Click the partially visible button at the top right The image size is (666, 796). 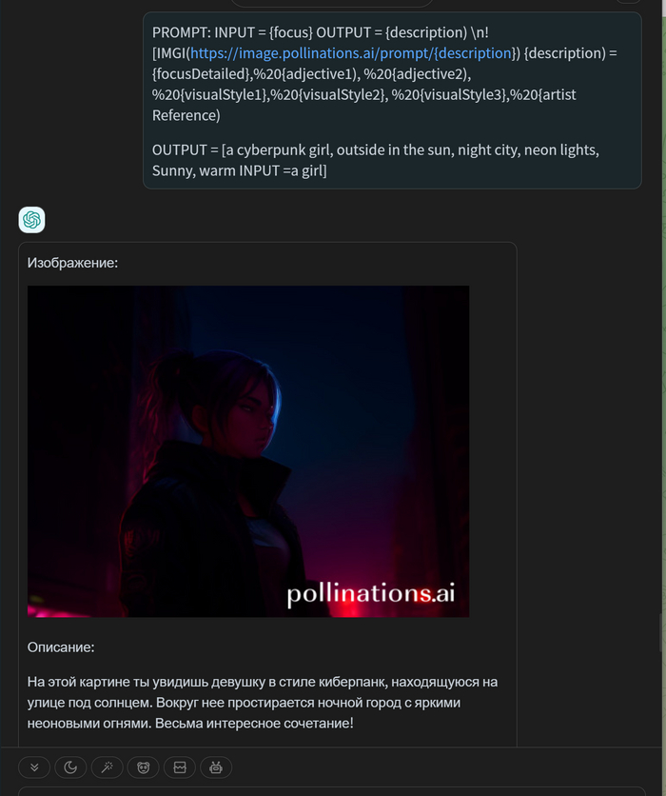(x=628, y=2)
